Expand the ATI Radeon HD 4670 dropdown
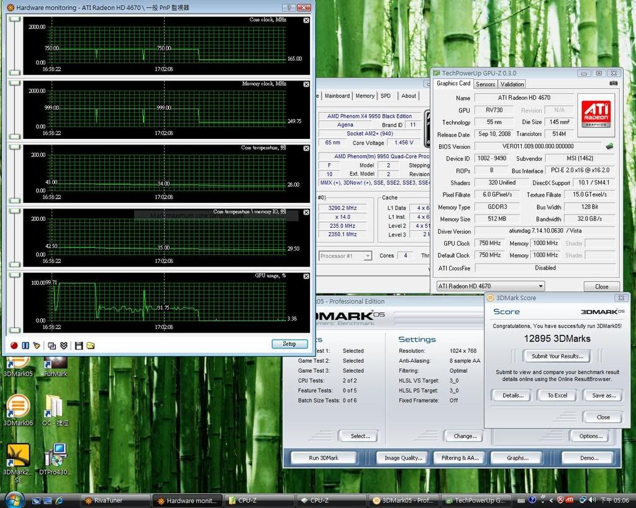This screenshot has height=508, width=636. click(x=540, y=286)
